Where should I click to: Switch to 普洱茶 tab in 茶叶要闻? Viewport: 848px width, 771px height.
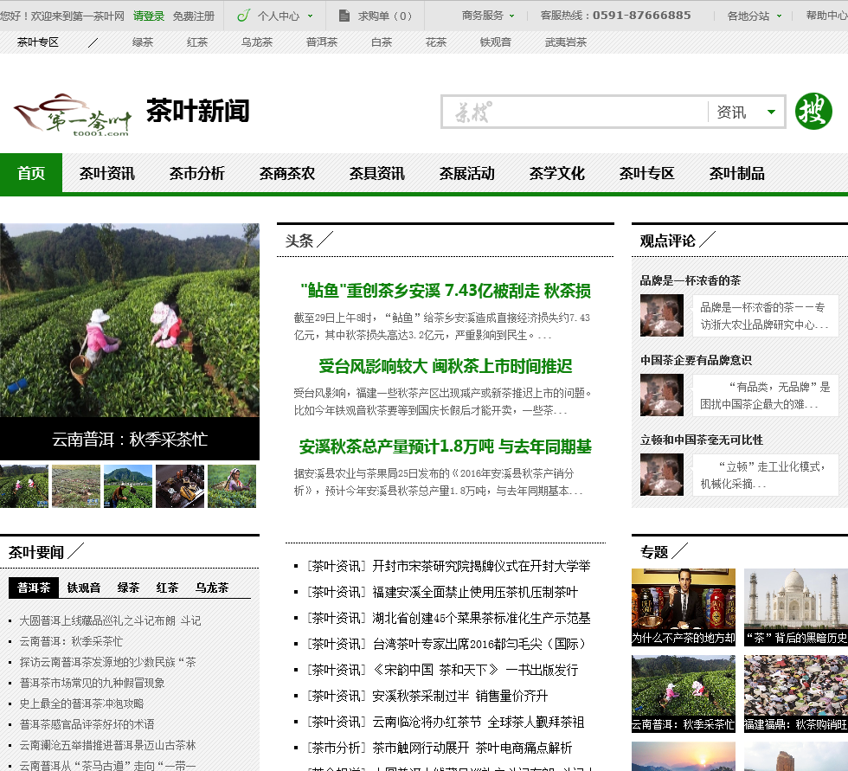tap(34, 588)
